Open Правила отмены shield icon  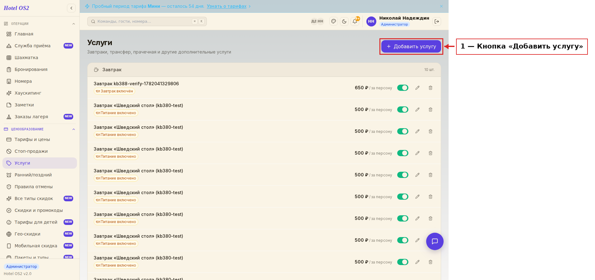[9, 187]
